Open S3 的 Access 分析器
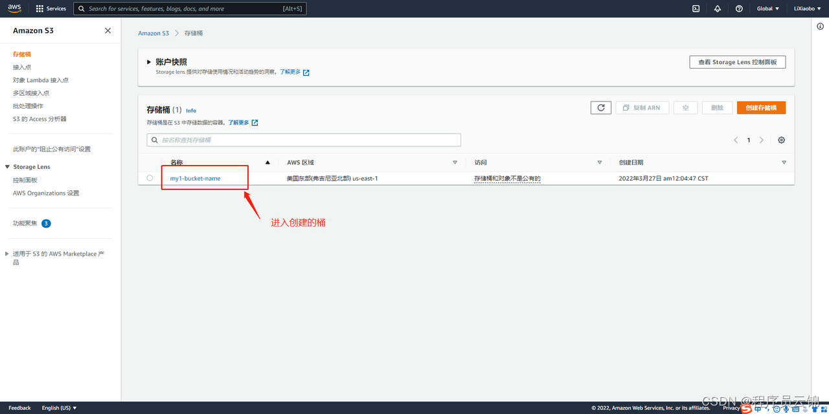829x414 pixels. click(40, 119)
